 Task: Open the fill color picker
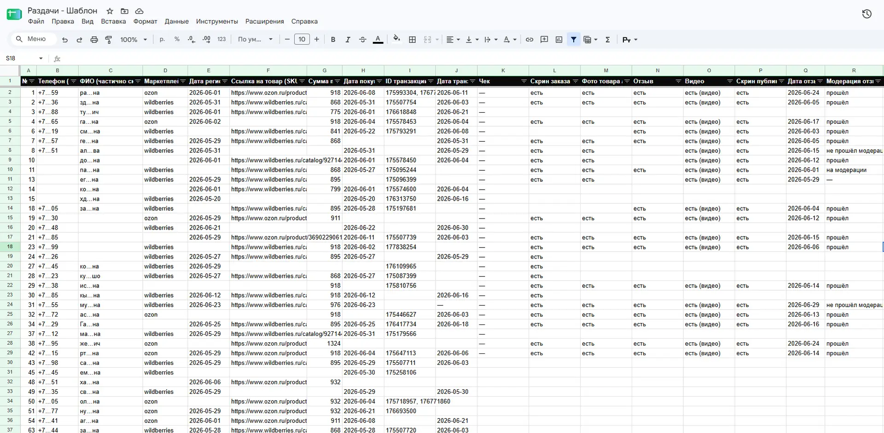[x=396, y=40]
